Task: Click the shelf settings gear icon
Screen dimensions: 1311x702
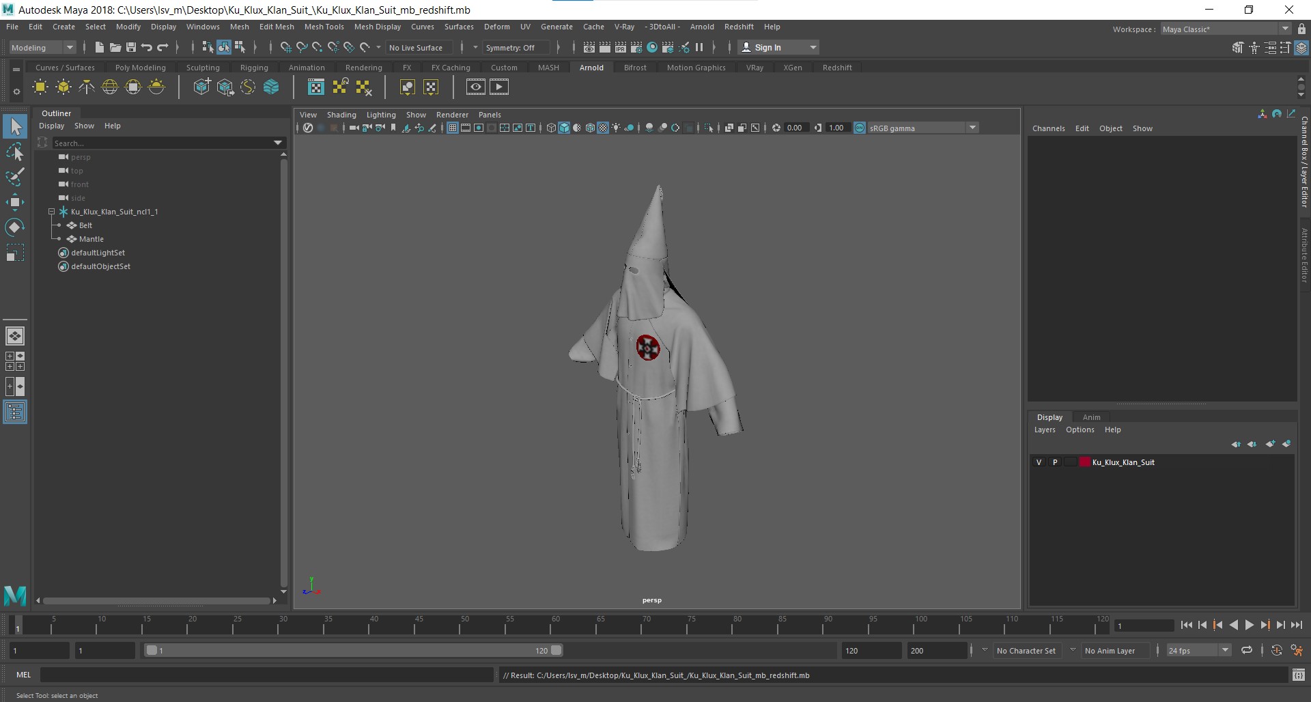Action: pos(16,91)
